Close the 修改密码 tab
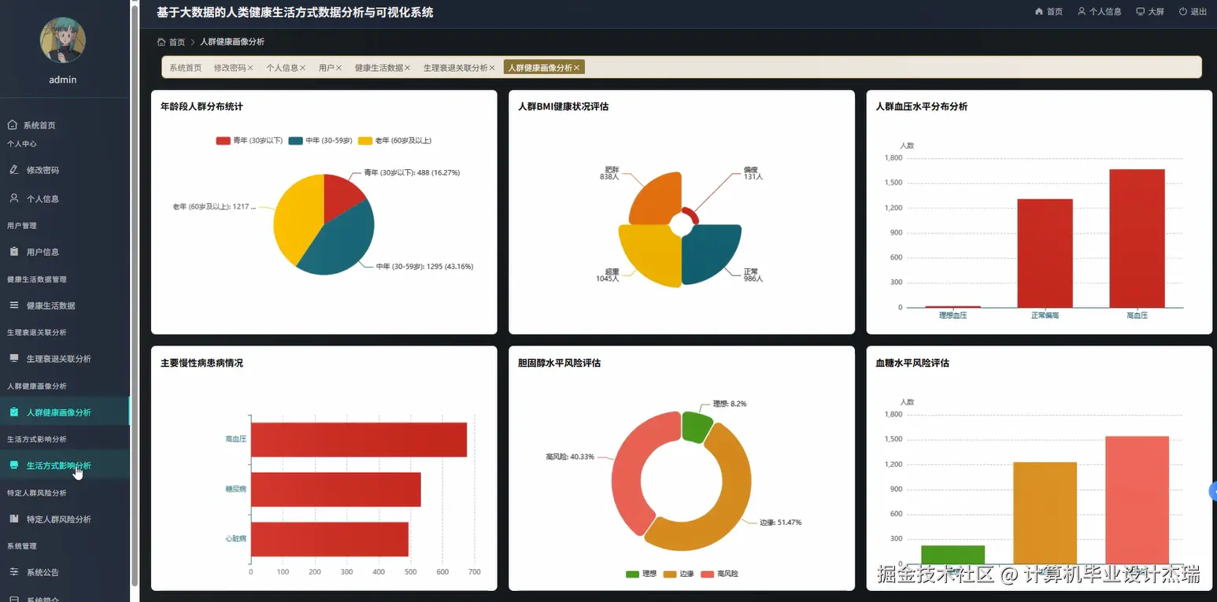Screen dimensions: 1217x602 pyautogui.click(x=250, y=68)
